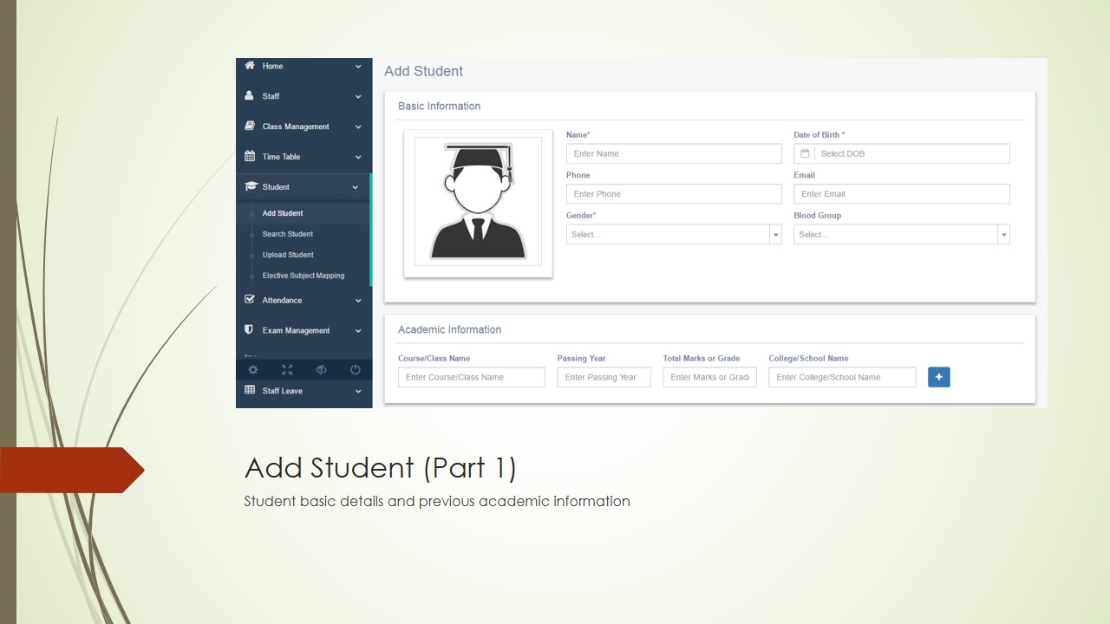Click the eye-slash lock screen icon

click(x=321, y=370)
